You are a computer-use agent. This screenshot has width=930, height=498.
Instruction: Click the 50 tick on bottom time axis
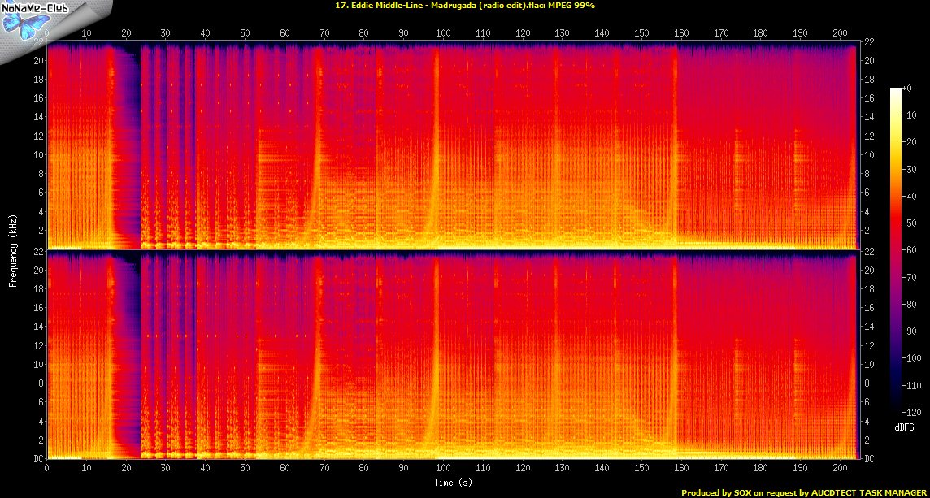(x=246, y=469)
